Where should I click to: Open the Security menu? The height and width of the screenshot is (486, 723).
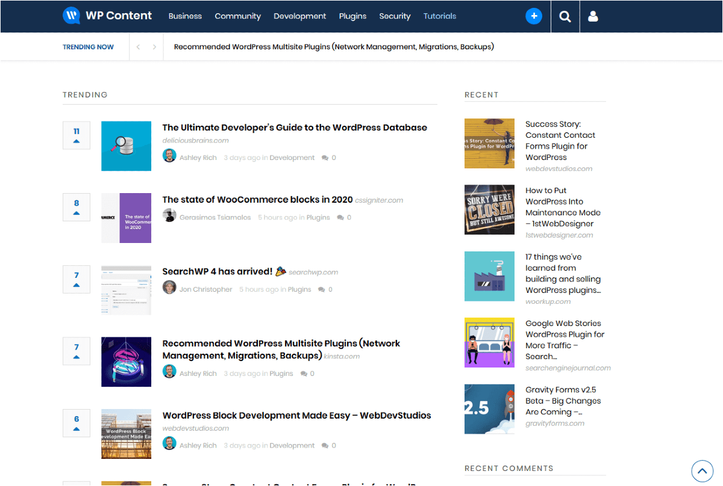[x=395, y=16]
